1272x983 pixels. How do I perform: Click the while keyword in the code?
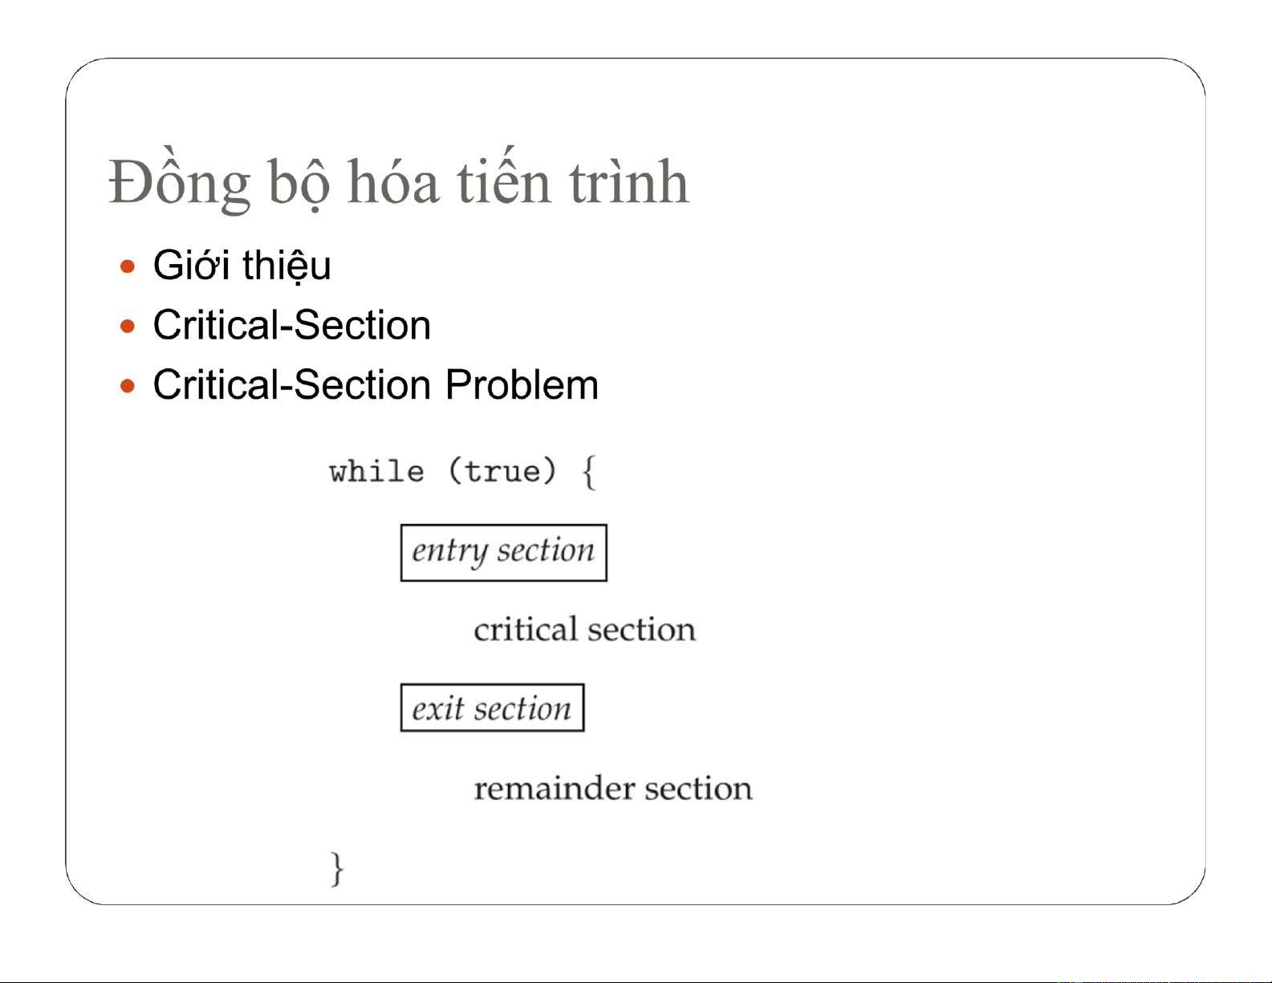[376, 471]
